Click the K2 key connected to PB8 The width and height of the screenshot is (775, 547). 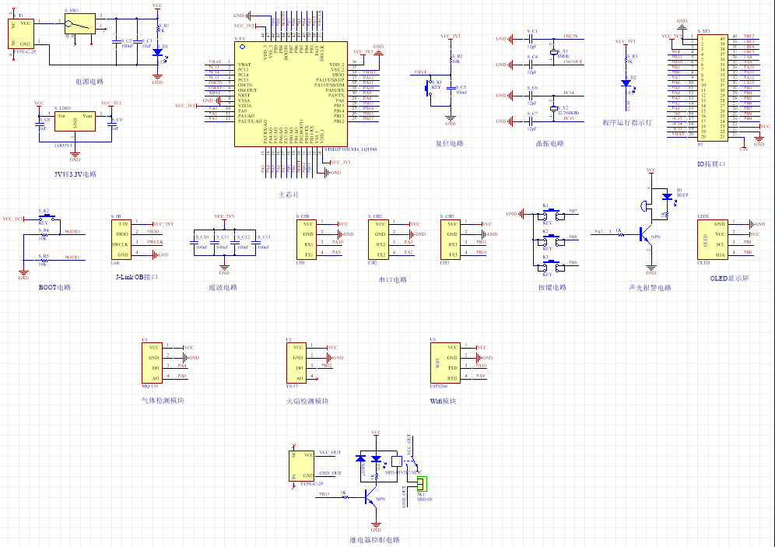point(551,241)
